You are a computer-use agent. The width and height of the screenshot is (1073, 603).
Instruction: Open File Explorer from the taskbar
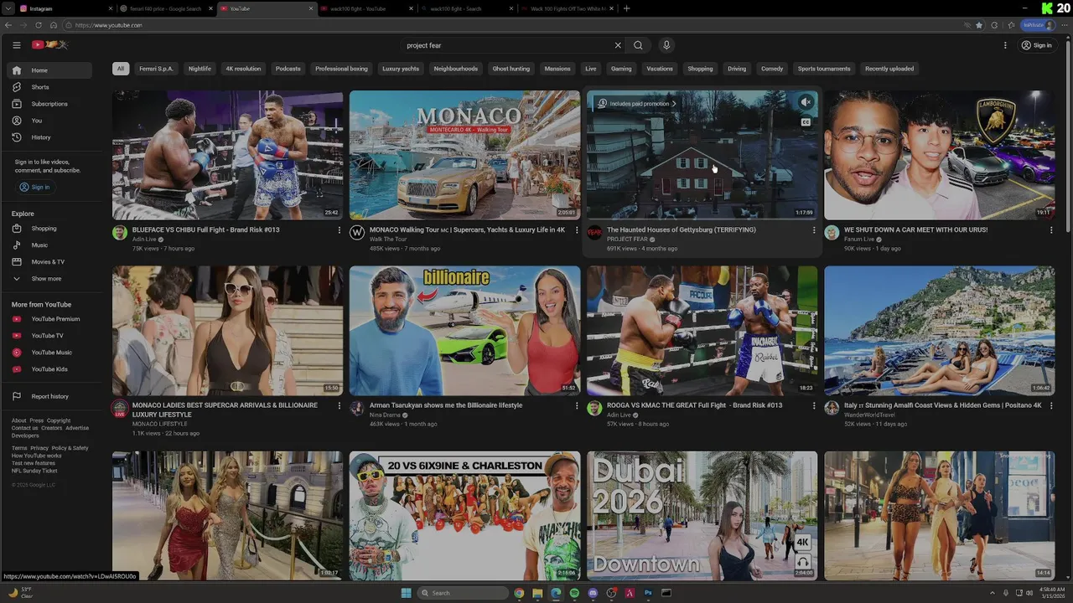537,593
